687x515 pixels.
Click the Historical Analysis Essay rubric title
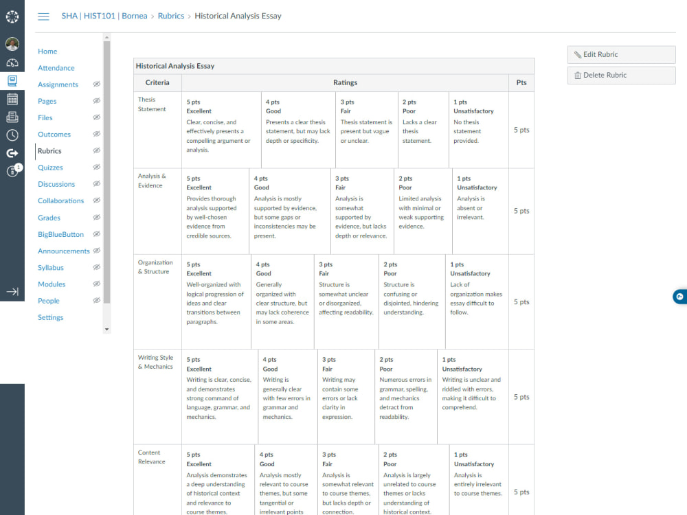(x=174, y=66)
